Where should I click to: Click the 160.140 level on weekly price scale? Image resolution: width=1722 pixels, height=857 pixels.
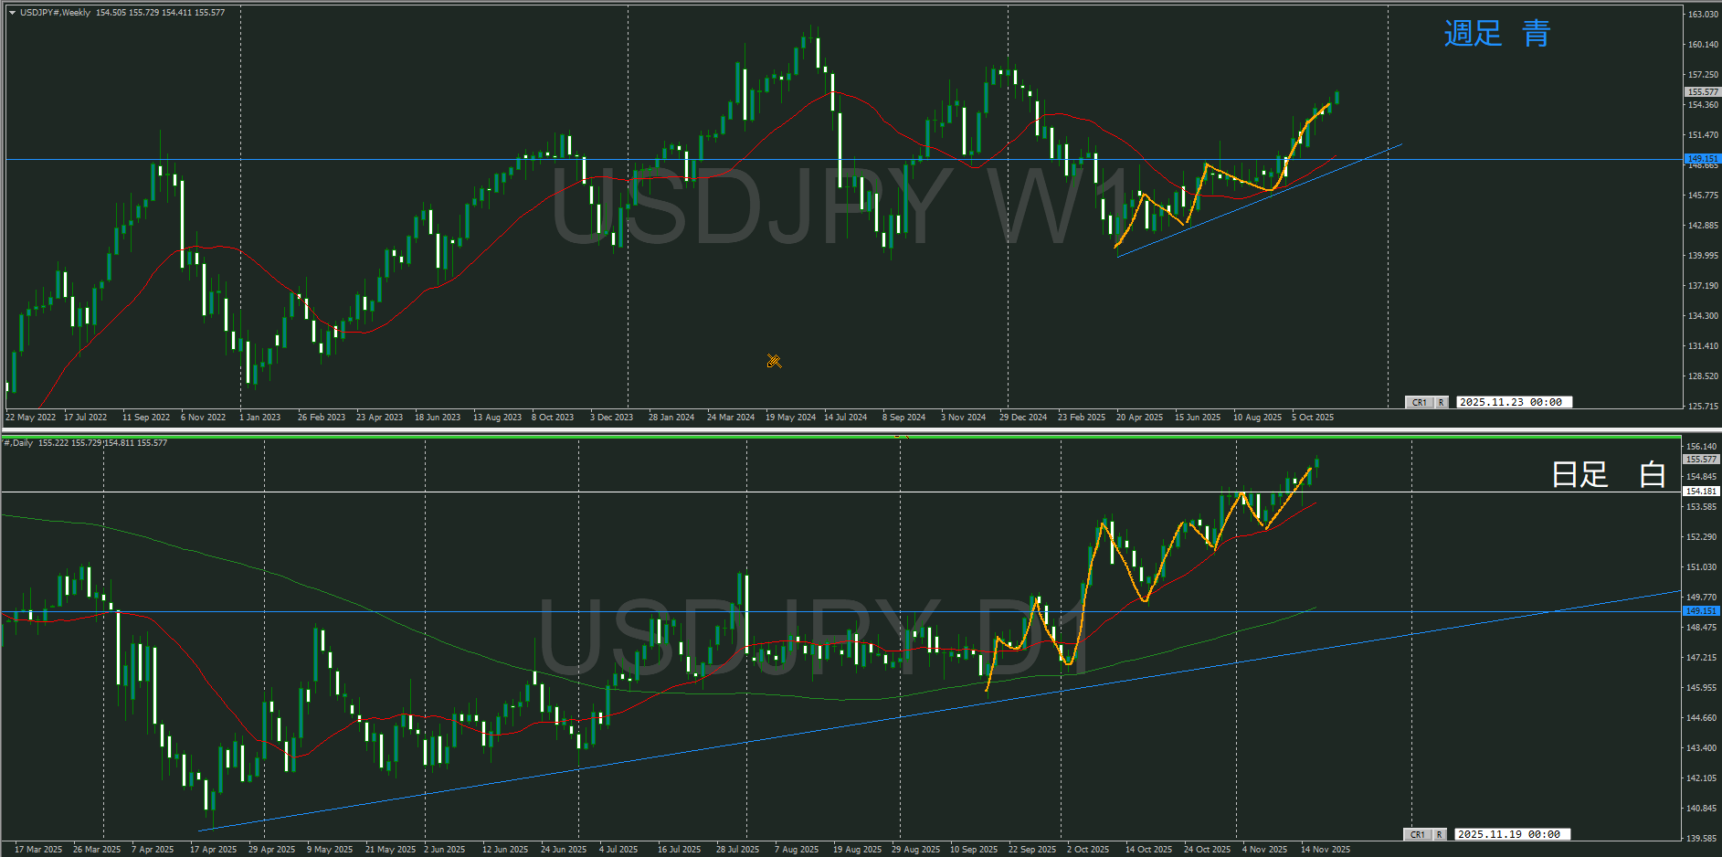click(1703, 45)
